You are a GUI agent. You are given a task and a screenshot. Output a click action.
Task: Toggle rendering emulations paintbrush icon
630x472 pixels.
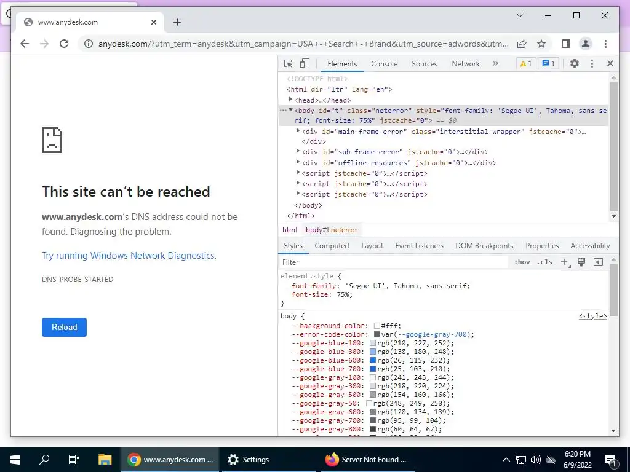click(x=581, y=262)
